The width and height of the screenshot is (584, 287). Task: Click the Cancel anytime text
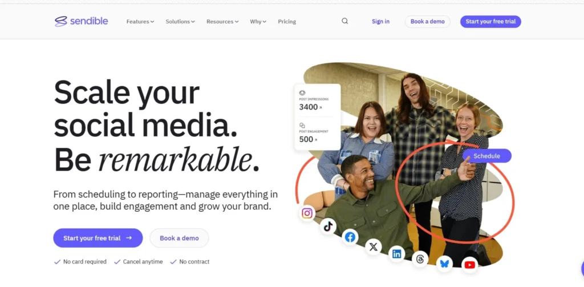point(143,262)
